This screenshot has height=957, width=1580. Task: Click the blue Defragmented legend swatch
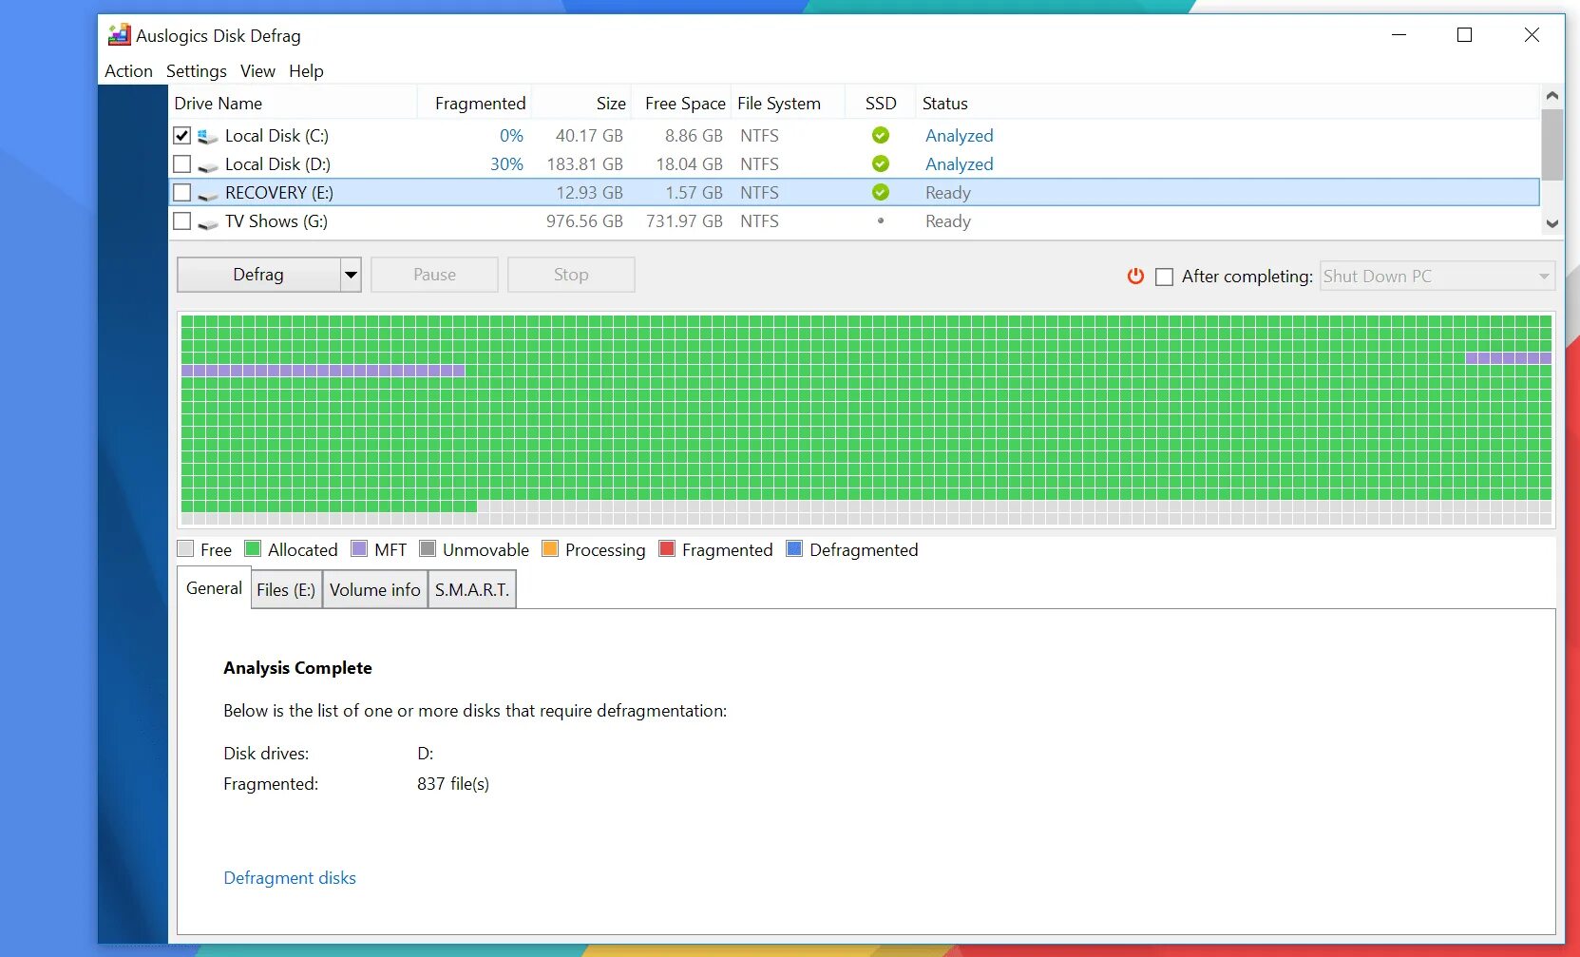click(x=794, y=548)
